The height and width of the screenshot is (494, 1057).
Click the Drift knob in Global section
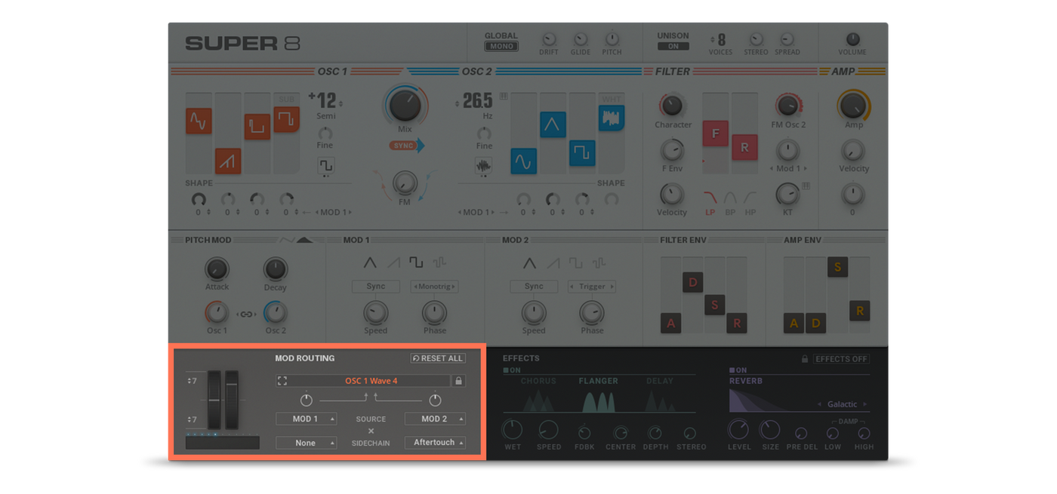pos(549,39)
